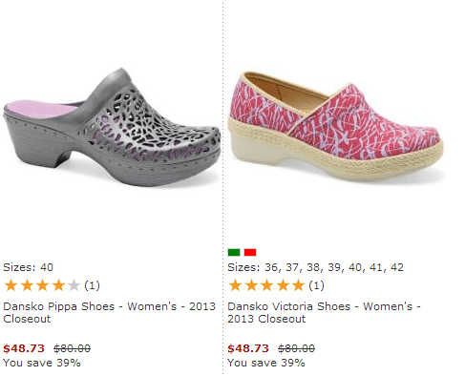Open the Victoria review count (1)
This screenshot has width=465, height=376.
coord(316,285)
